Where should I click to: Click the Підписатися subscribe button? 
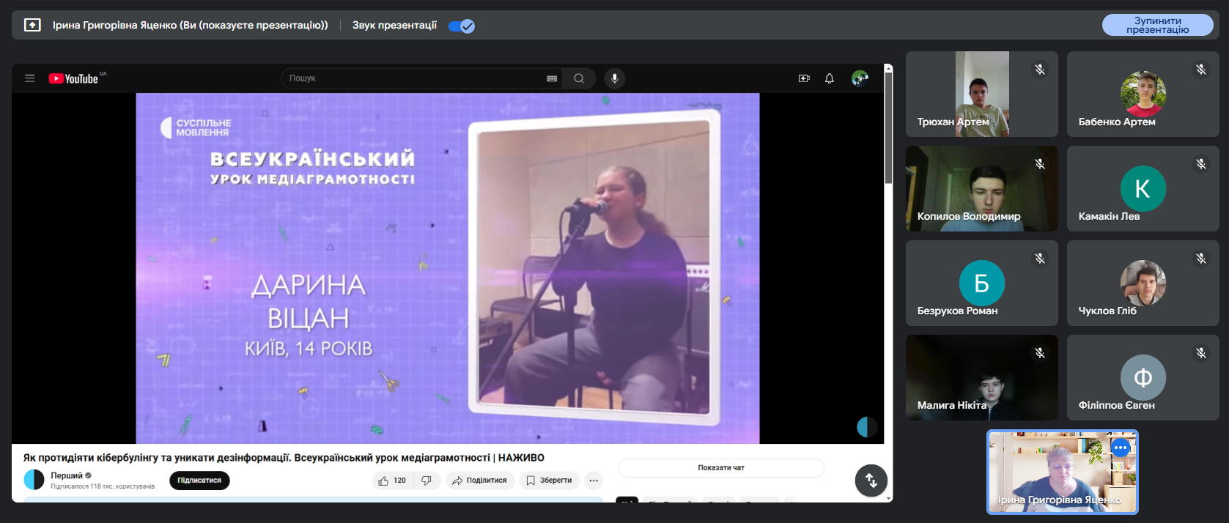[199, 481]
